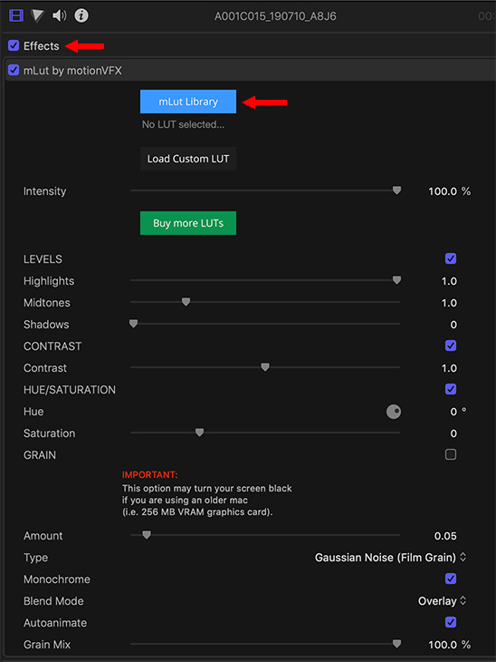Click the Grain Amount value 0.05
This screenshot has width=496, height=662.
445,536
